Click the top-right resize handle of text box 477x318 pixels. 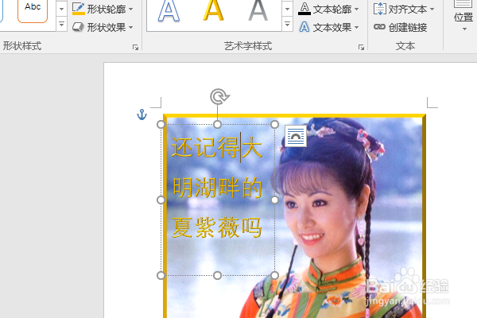coord(274,124)
